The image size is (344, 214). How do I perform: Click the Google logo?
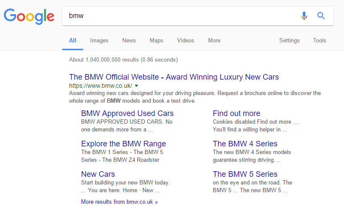tap(29, 17)
